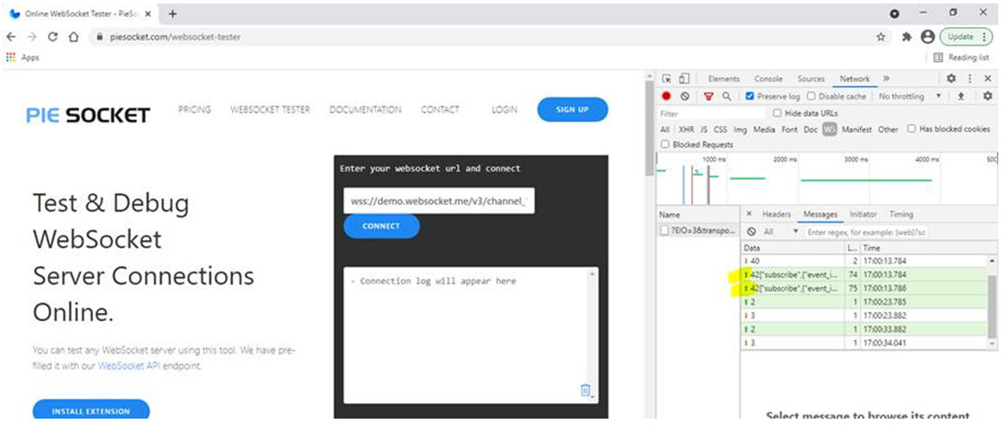Go to the PRICING page

195,110
